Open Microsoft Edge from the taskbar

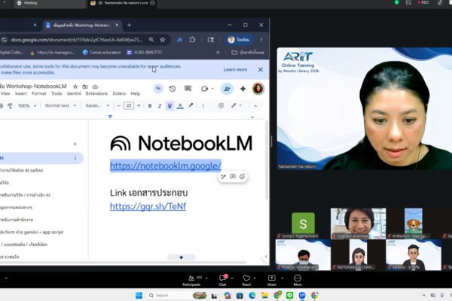click(252, 295)
